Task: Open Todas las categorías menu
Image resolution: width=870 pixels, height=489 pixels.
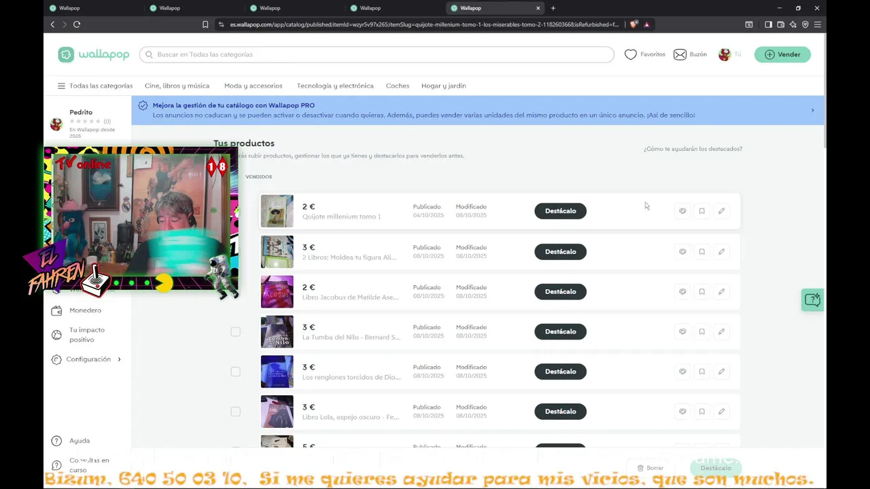Action: (x=95, y=86)
